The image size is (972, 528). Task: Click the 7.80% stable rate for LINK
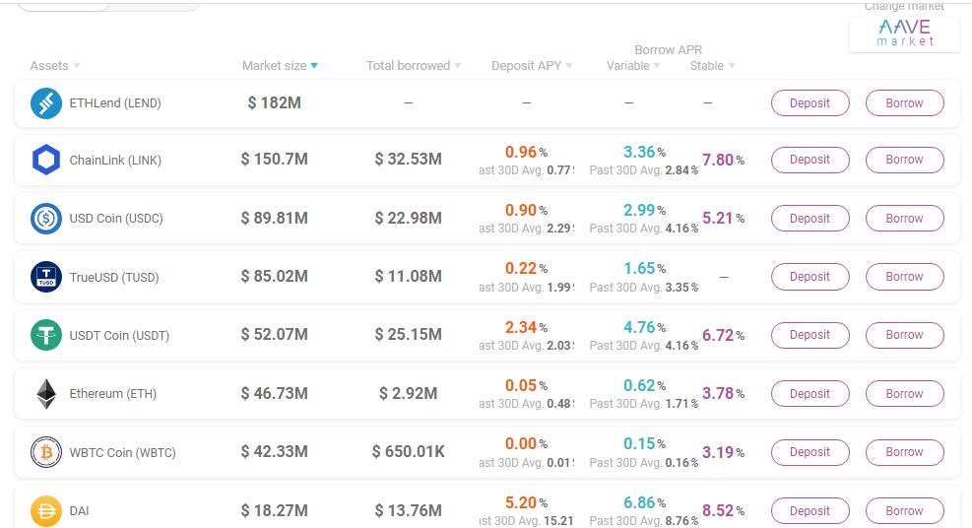coord(723,160)
